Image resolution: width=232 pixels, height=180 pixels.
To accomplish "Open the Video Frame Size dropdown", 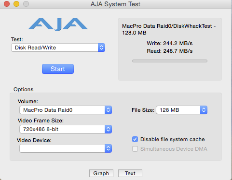I will click(66, 129).
